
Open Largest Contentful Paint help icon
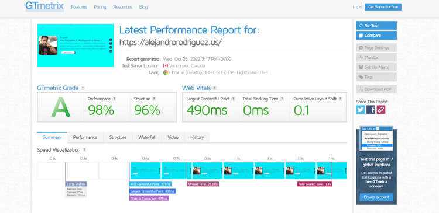[x=234, y=99]
